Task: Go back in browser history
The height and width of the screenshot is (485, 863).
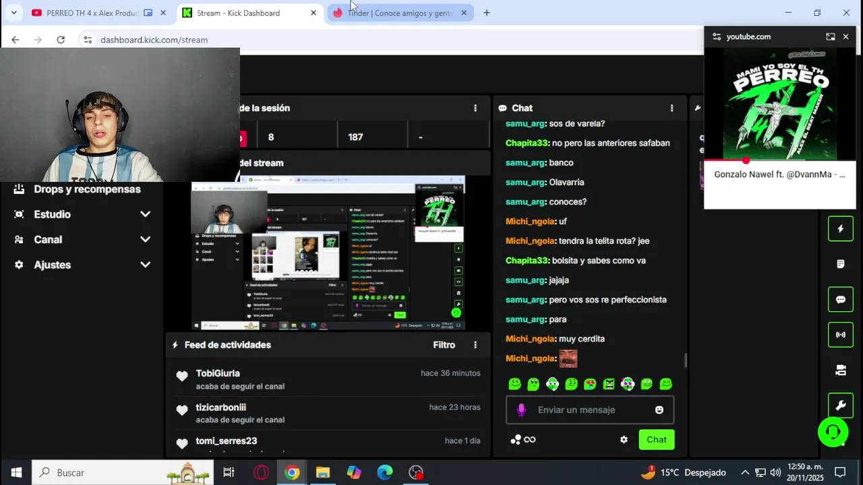Action: (x=16, y=40)
